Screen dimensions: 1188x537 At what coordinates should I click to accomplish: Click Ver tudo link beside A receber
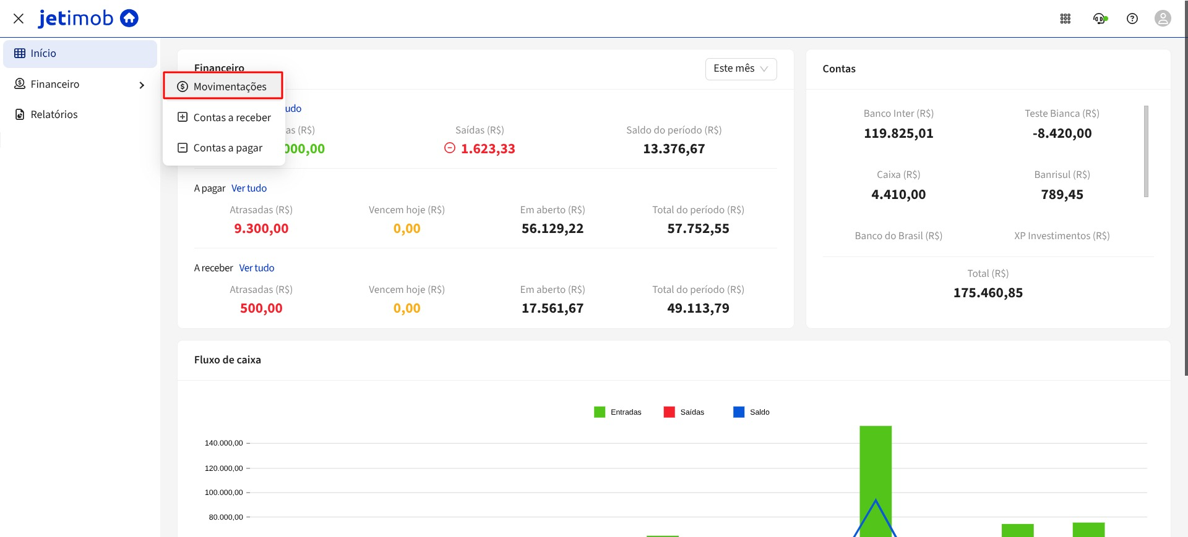tap(256, 268)
